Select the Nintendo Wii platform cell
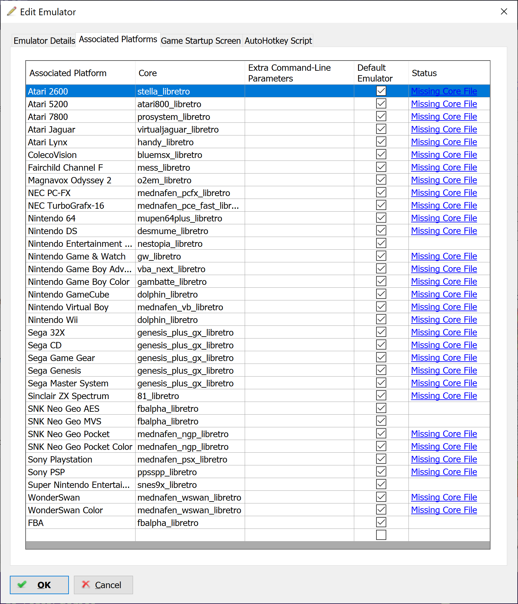The height and width of the screenshot is (604, 518). (x=81, y=319)
